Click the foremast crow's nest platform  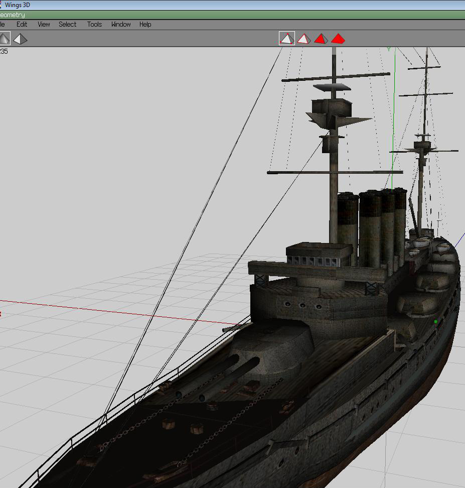click(332, 108)
